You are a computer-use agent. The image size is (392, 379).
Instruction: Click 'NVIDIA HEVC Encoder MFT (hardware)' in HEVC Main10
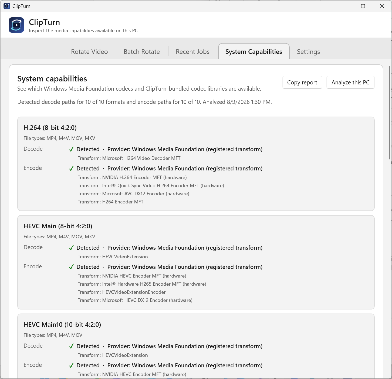[132, 374]
